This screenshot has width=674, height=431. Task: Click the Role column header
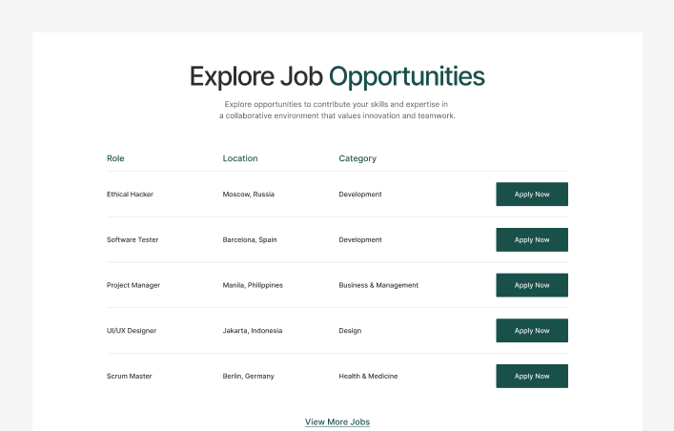coord(115,158)
